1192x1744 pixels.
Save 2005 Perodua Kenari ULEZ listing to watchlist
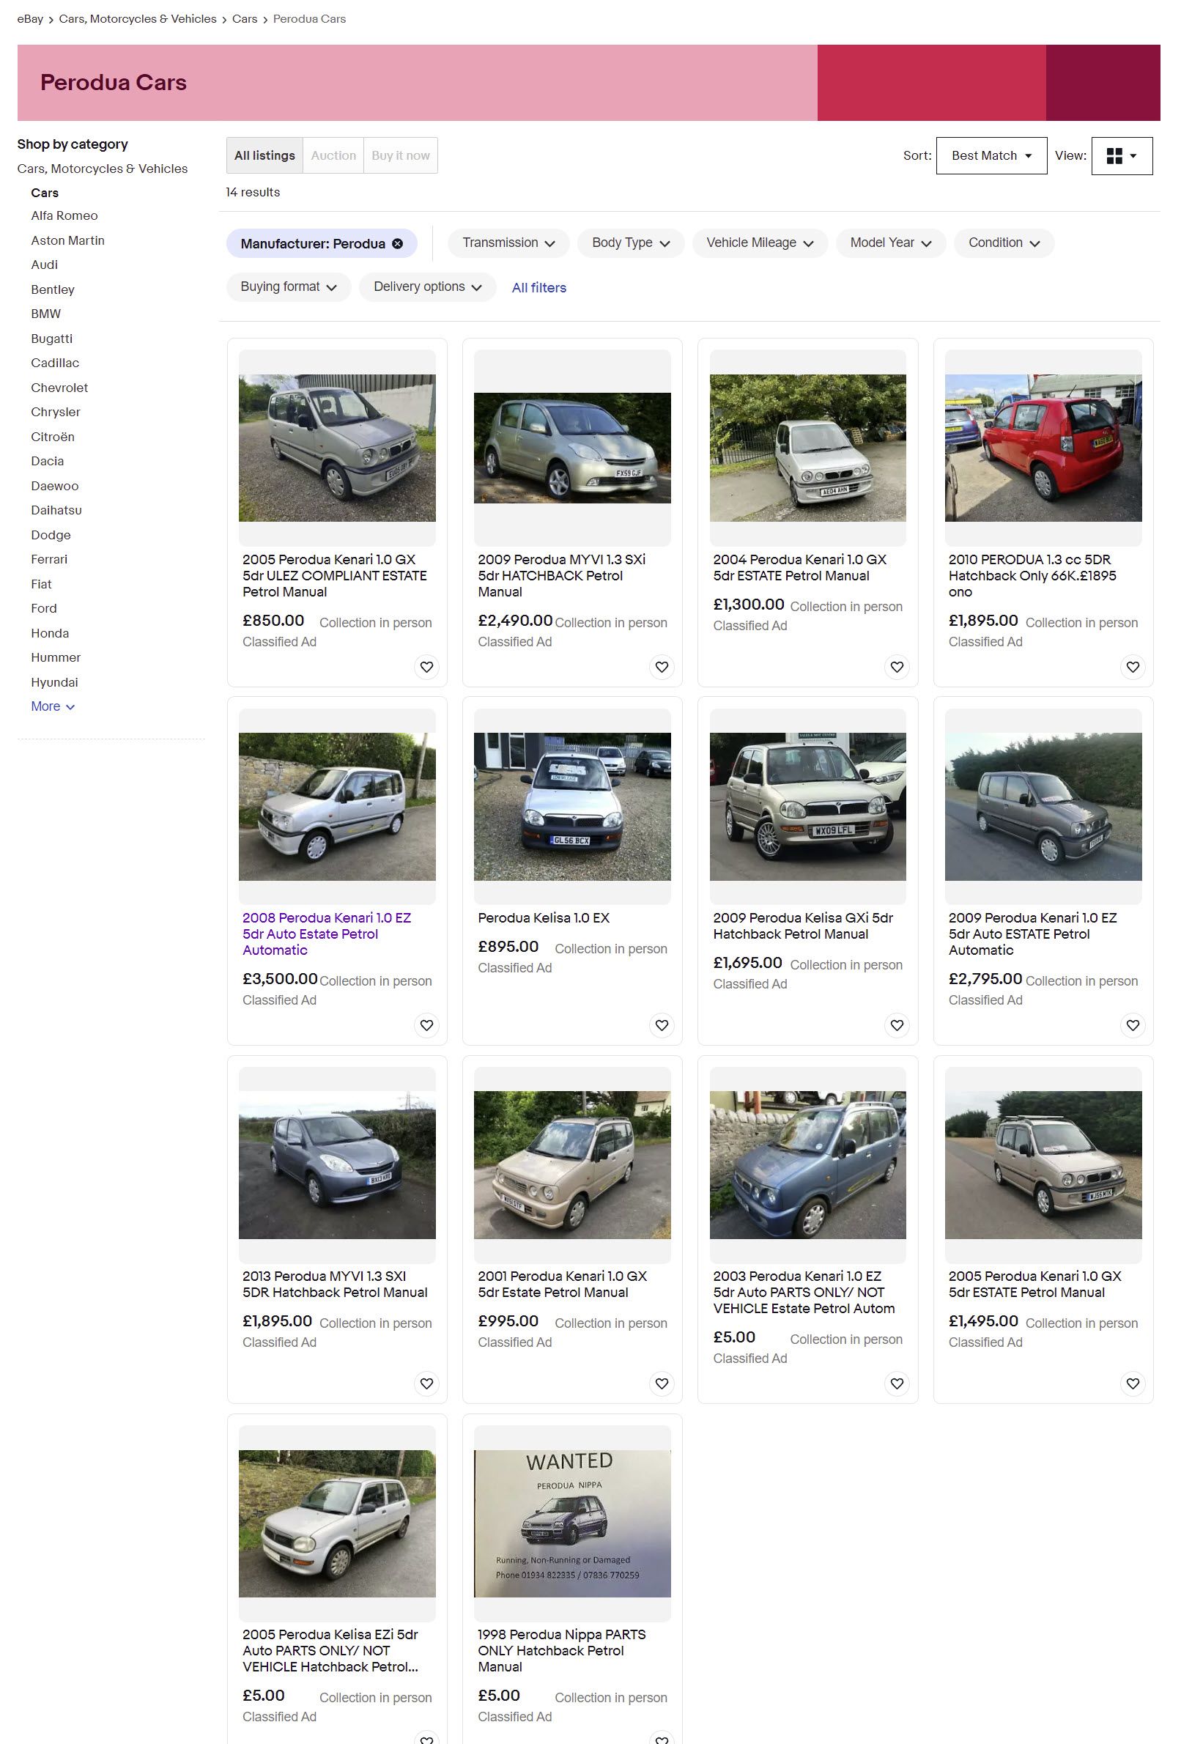[427, 666]
